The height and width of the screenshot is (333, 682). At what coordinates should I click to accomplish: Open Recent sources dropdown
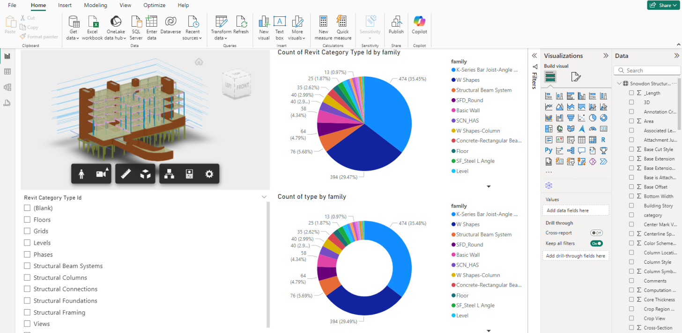pos(193,28)
